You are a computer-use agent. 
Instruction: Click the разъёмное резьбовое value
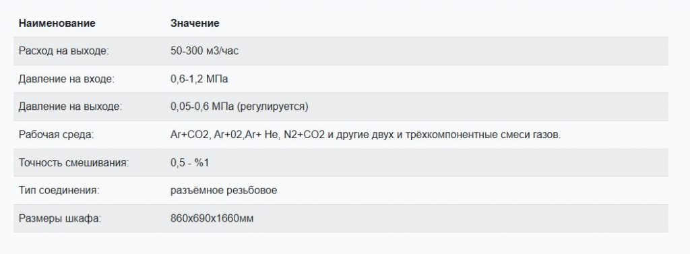(224, 191)
